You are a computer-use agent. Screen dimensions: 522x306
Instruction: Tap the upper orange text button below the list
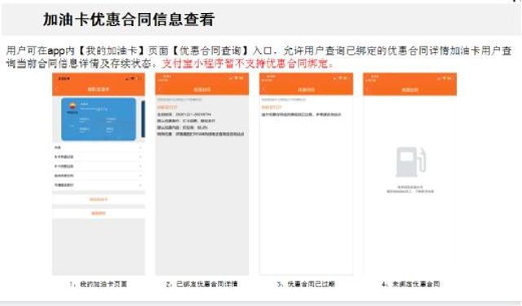(x=99, y=199)
